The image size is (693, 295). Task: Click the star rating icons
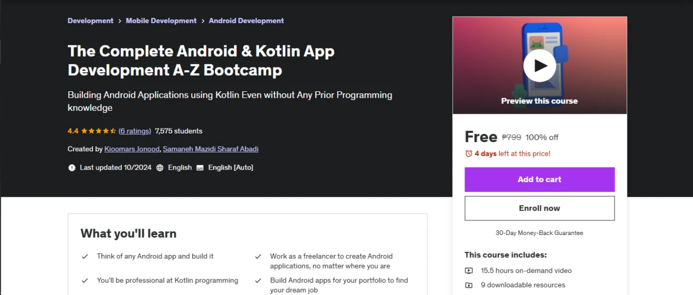[99, 131]
